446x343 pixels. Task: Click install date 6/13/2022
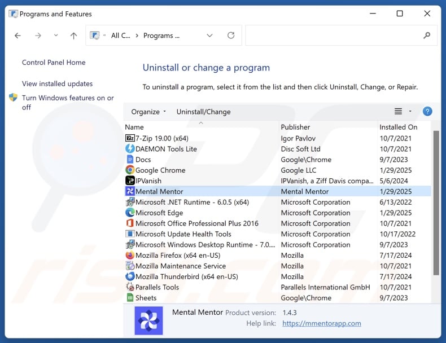395,202
